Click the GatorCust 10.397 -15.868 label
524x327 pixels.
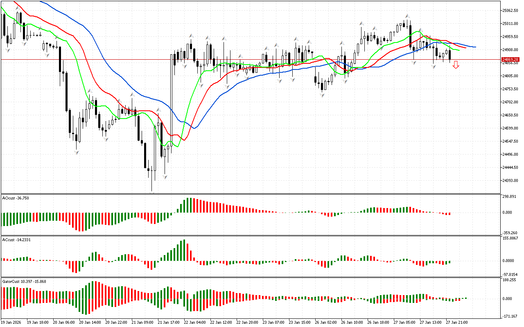pyautogui.click(x=24, y=281)
